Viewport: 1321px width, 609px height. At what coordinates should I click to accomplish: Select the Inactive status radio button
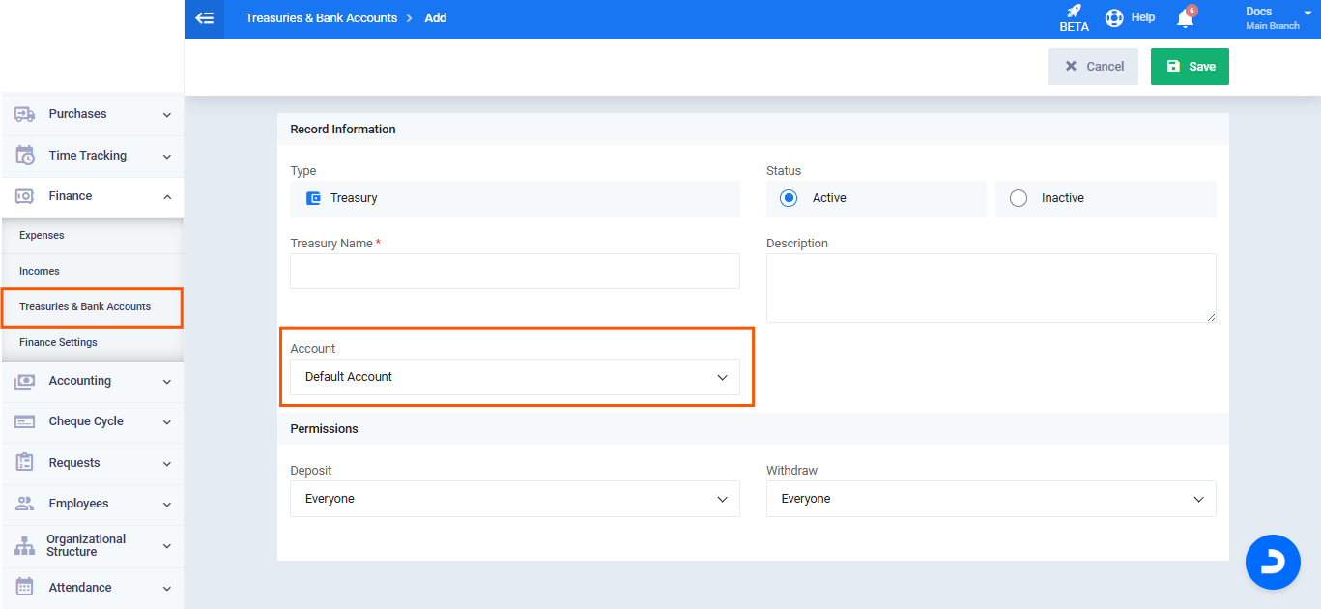[x=1018, y=198]
